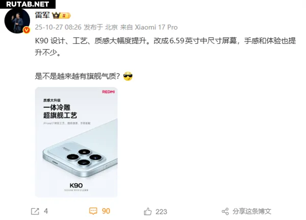The width and height of the screenshot is (306, 220).
Task: Click the repost count 4
Action: click(x=46, y=211)
